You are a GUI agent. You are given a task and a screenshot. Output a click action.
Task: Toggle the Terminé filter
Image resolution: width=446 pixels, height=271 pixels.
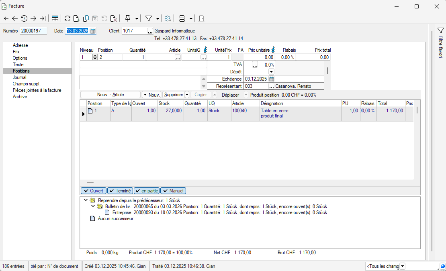pos(120,191)
